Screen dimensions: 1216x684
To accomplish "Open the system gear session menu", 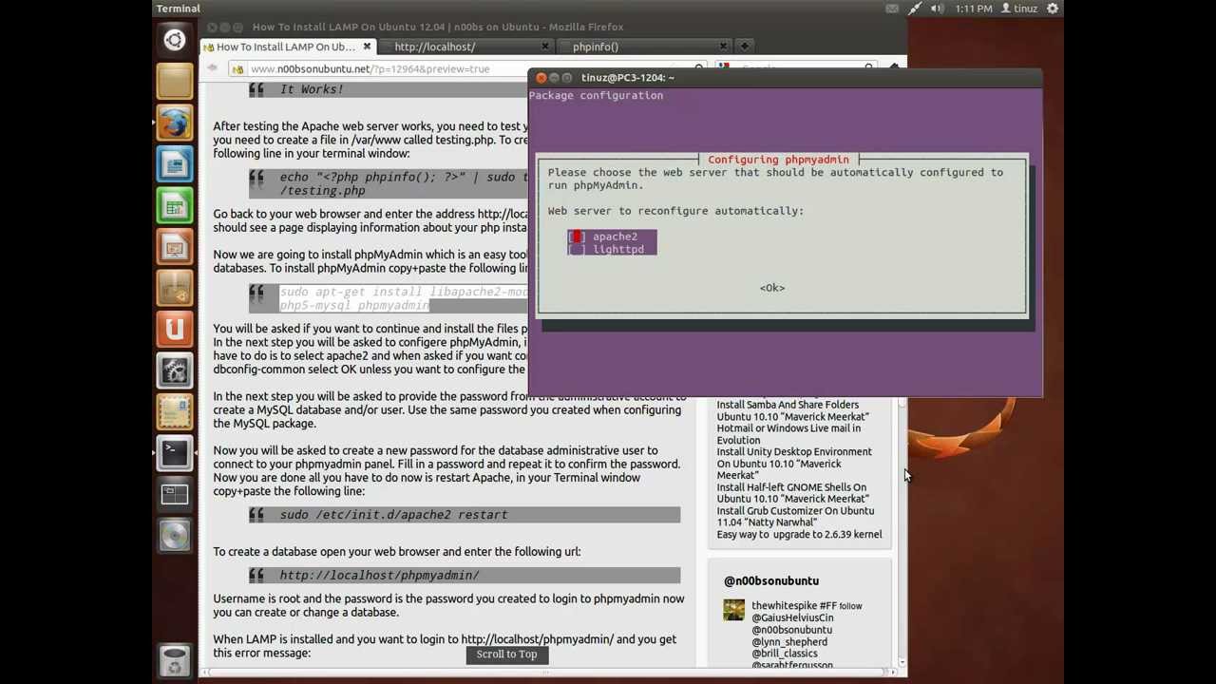I will click(x=1053, y=9).
